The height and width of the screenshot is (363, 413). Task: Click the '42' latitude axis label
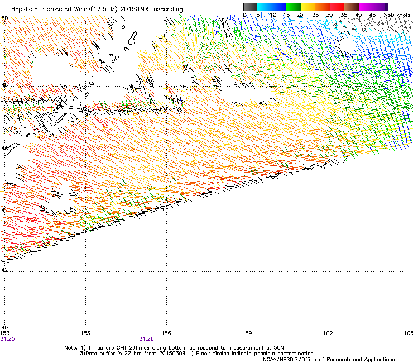coord(4,270)
